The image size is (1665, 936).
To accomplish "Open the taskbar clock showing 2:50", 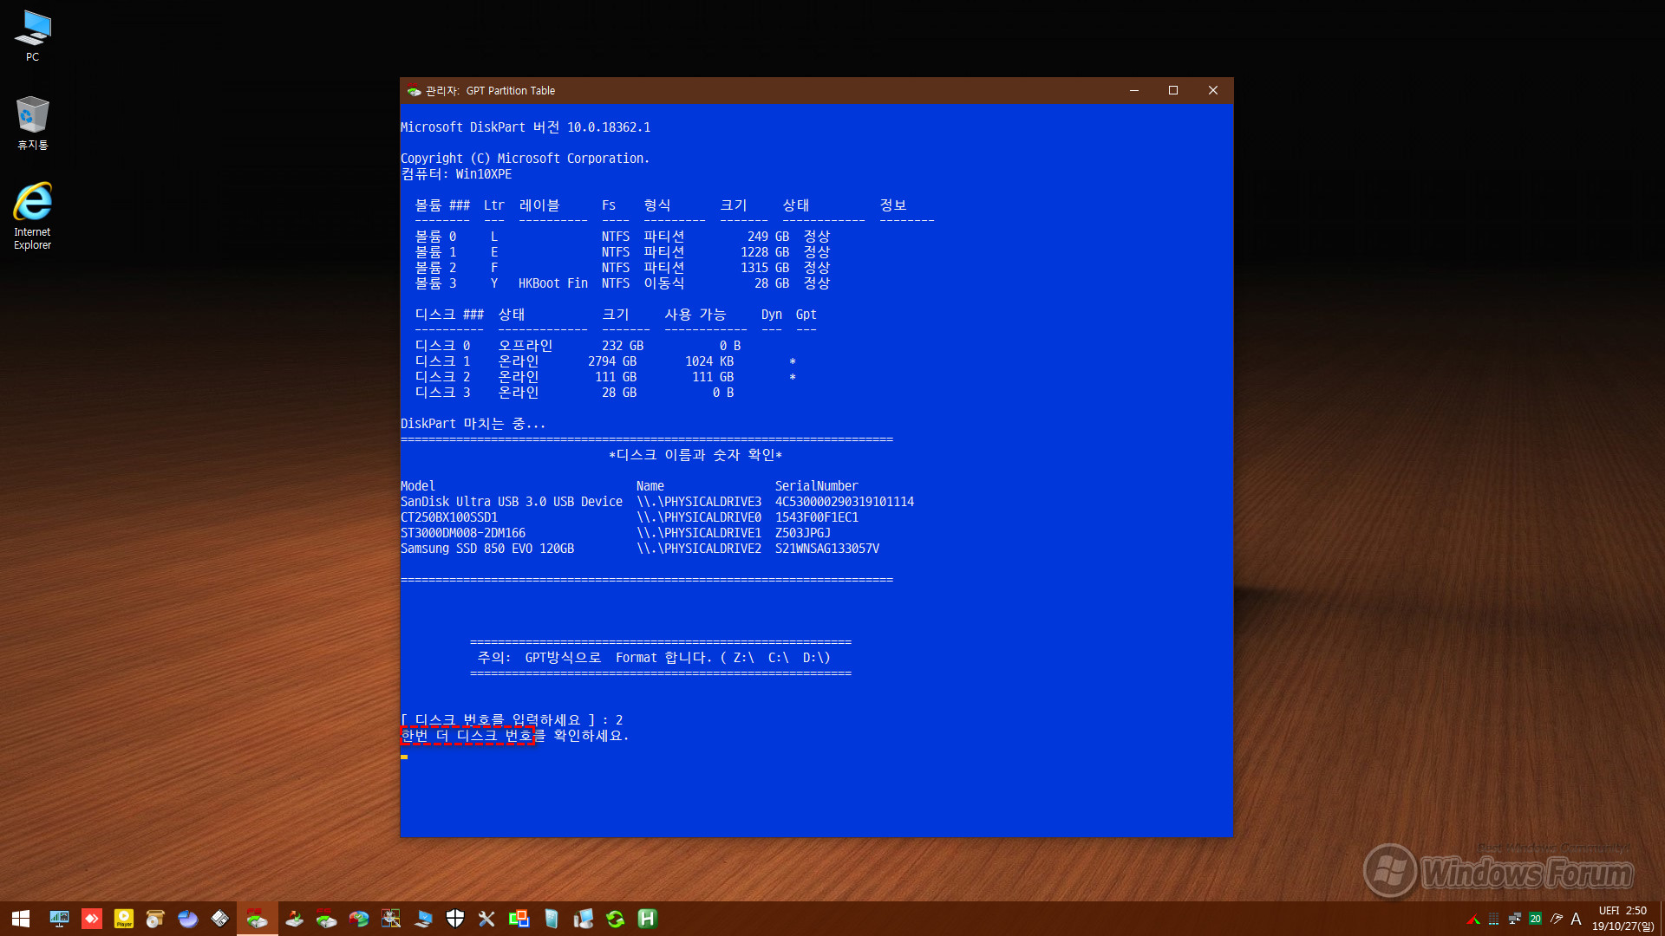I will (x=1623, y=919).
